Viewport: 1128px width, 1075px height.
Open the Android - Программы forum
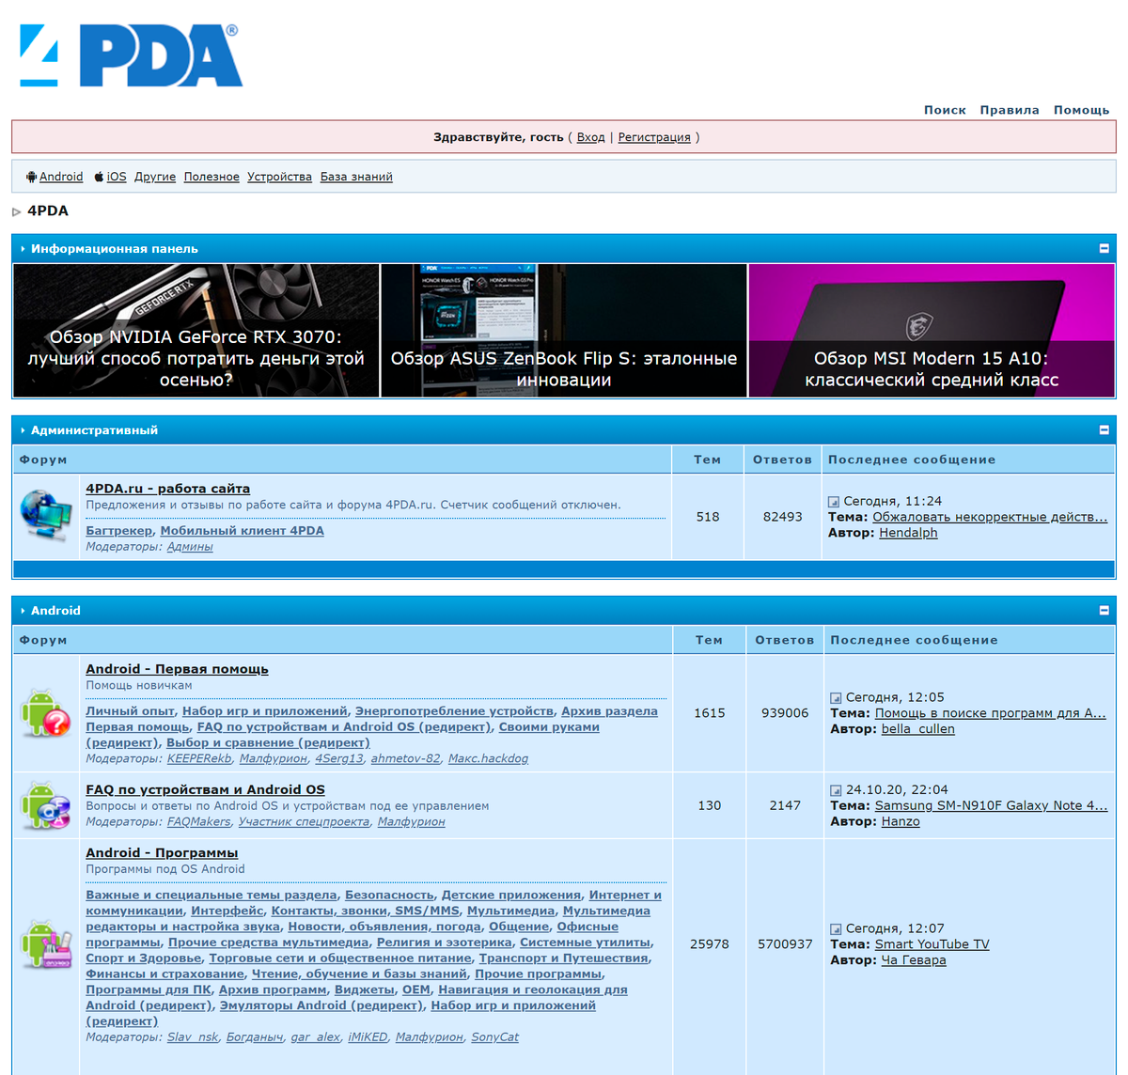point(162,852)
